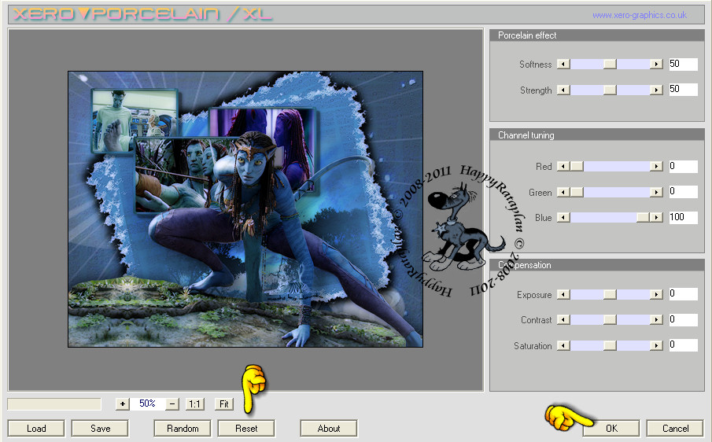Apply the filter with OK

[611, 429]
